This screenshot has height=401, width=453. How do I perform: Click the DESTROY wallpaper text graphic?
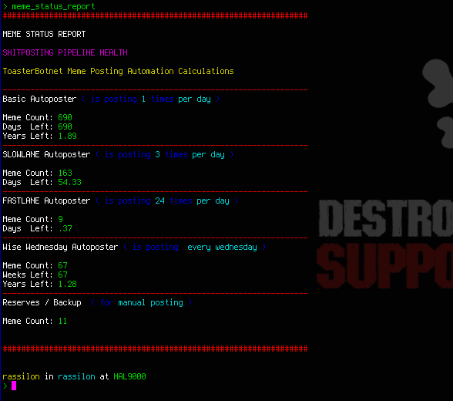coord(386,218)
